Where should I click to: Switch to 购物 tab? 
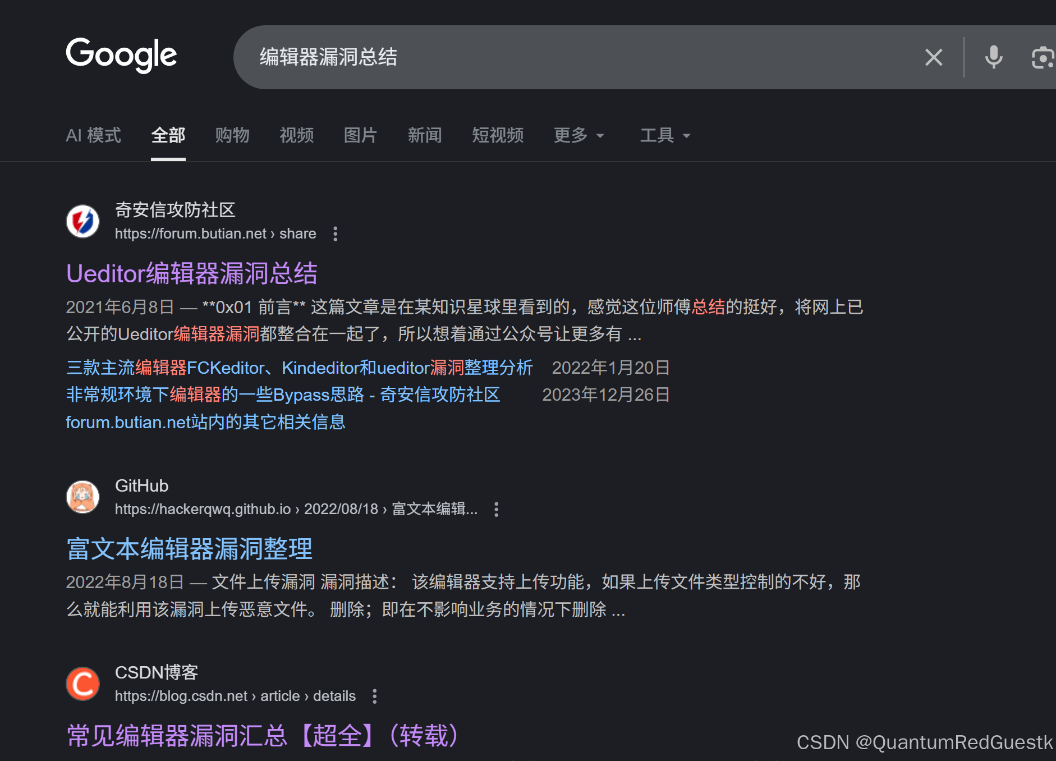[232, 135]
